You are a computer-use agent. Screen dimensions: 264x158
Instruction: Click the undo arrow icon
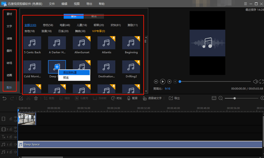5,98
